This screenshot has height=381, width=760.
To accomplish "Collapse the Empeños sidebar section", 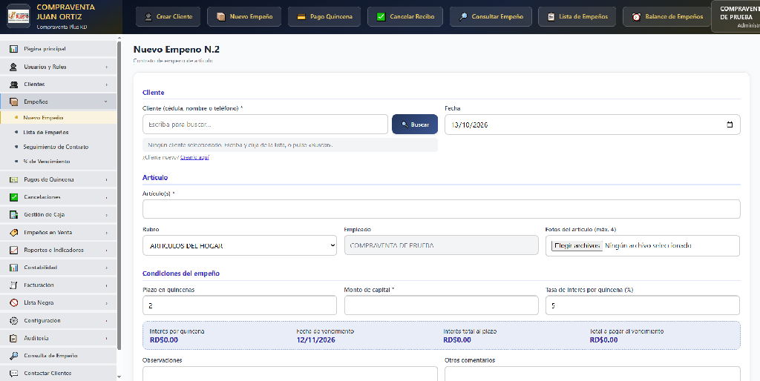I will 58,102.
